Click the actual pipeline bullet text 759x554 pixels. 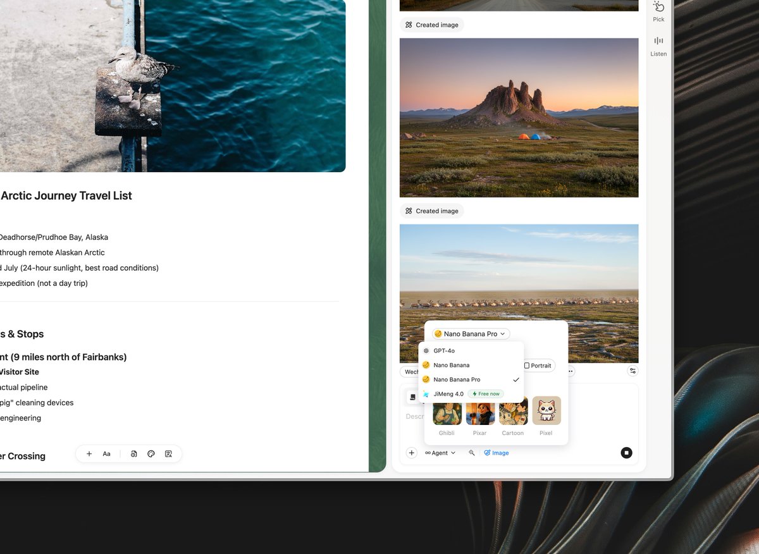[x=24, y=387]
